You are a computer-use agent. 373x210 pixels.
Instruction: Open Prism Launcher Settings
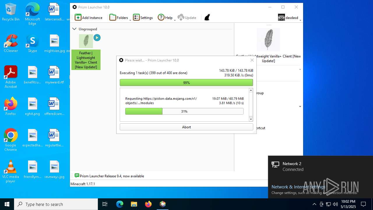[143, 17]
